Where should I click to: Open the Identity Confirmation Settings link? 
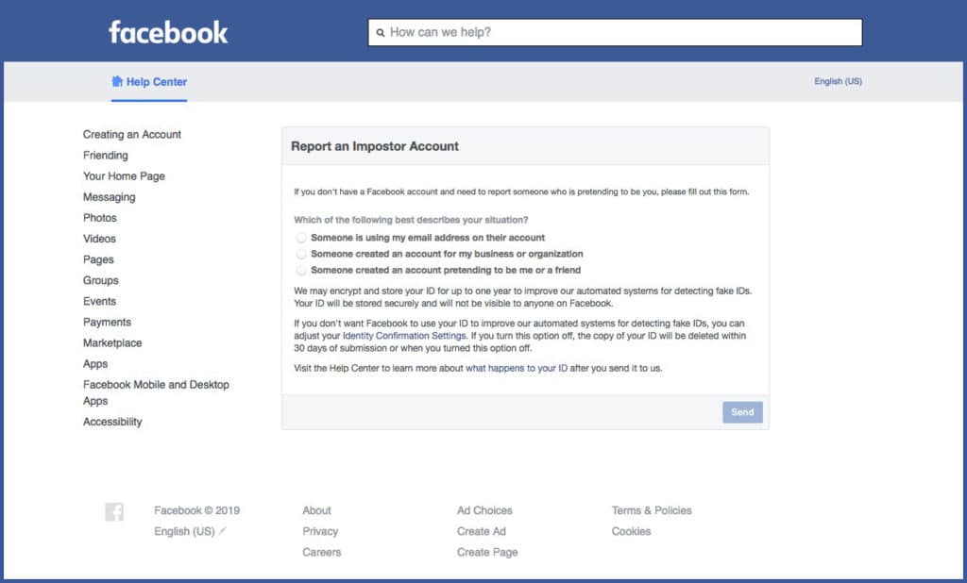click(404, 336)
